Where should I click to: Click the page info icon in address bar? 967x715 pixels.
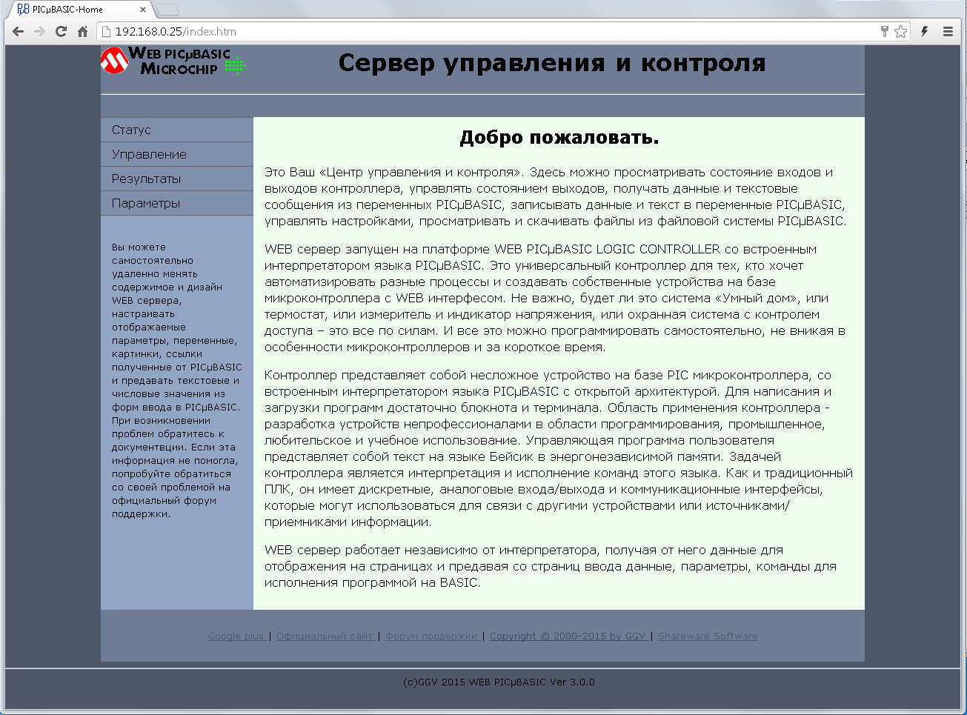pos(106,32)
